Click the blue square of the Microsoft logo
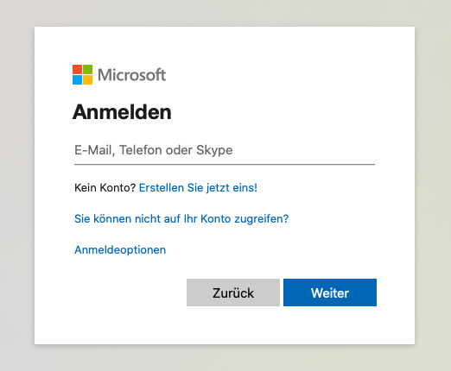The height and width of the screenshot is (371, 451). (x=77, y=79)
